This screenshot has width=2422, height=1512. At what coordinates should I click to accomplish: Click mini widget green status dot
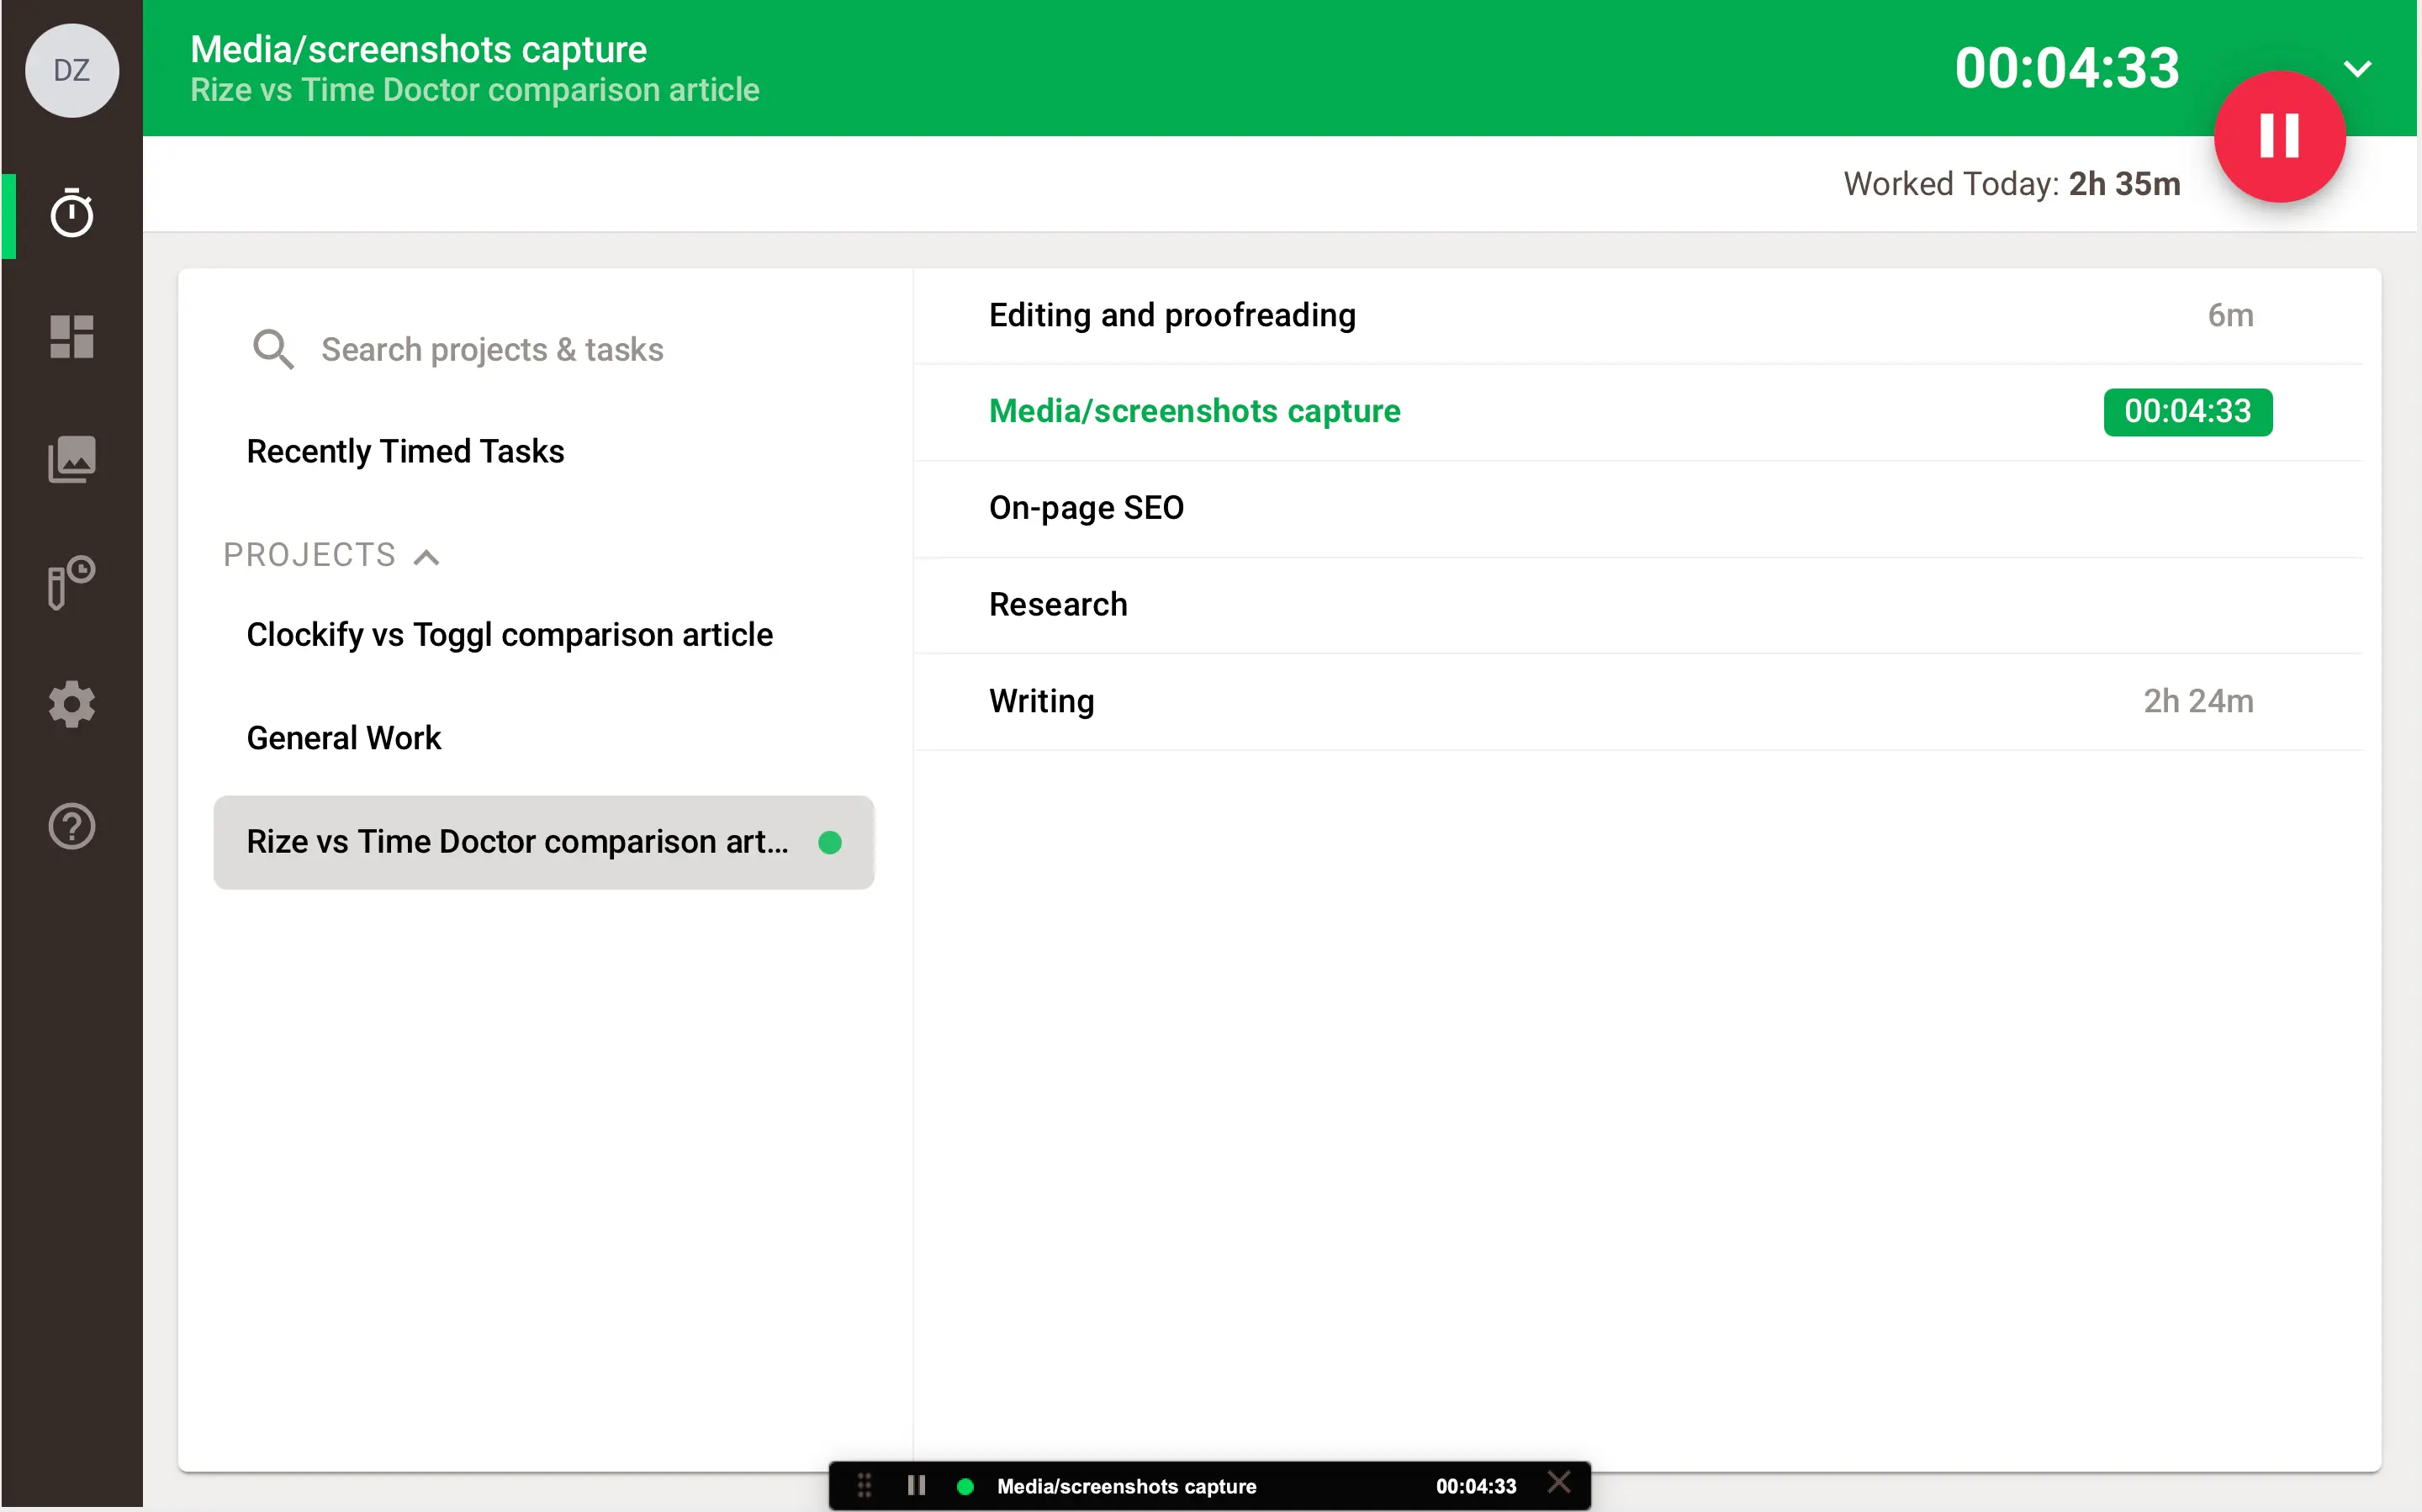click(965, 1486)
